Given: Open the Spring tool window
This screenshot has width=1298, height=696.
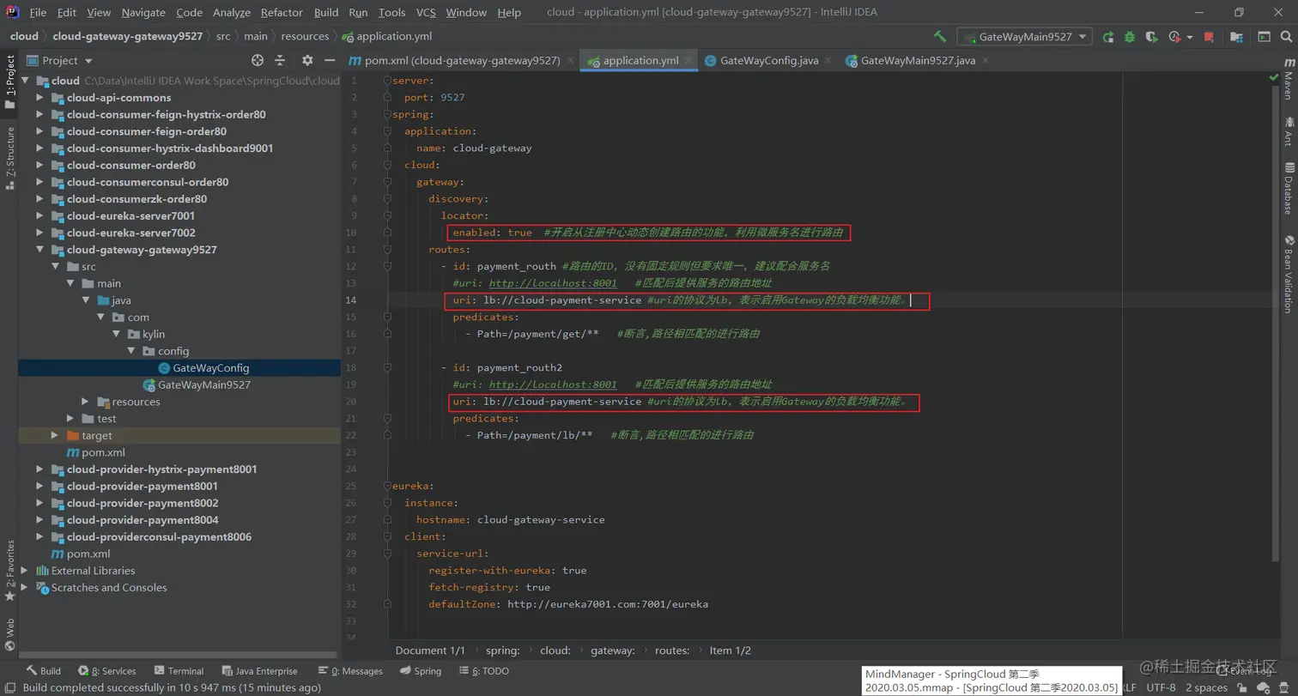Looking at the screenshot, I should 420,671.
